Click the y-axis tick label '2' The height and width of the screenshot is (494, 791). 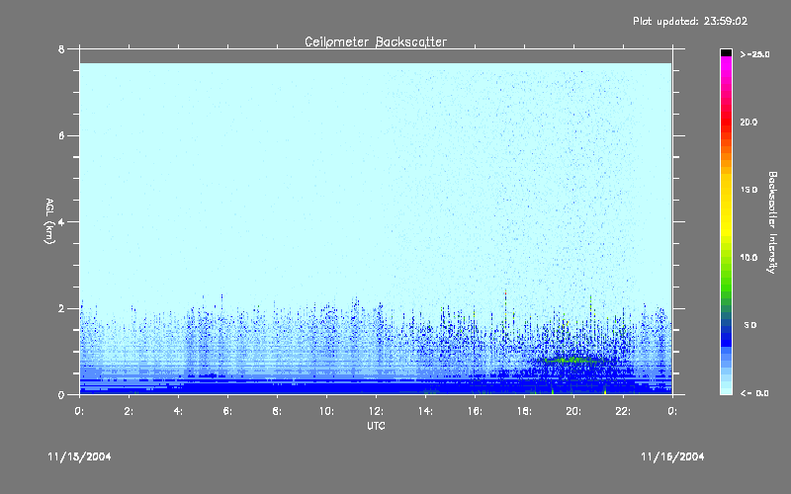pyautogui.click(x=61, y=308)
